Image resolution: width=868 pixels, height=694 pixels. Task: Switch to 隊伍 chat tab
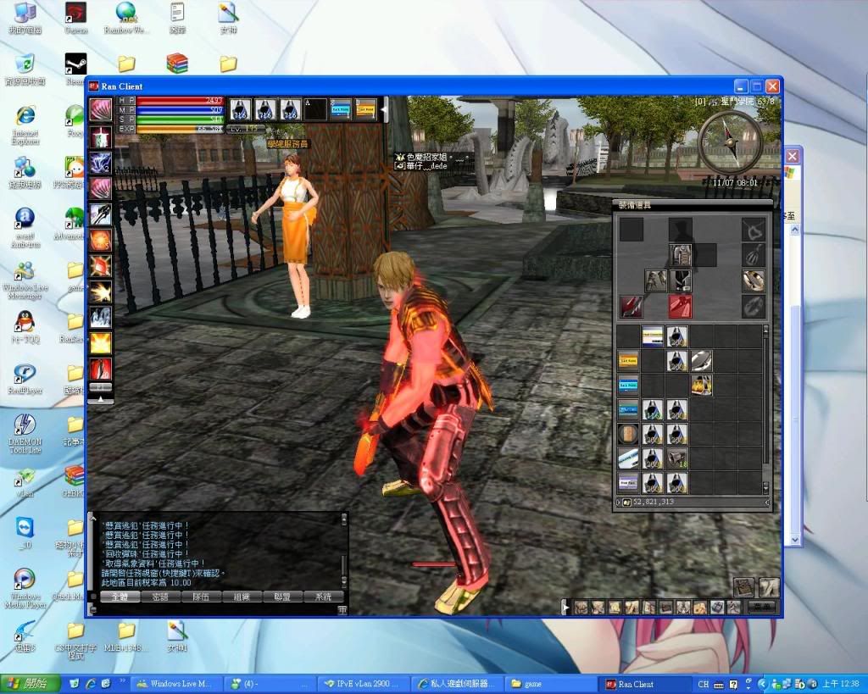(x=201, y=597)
